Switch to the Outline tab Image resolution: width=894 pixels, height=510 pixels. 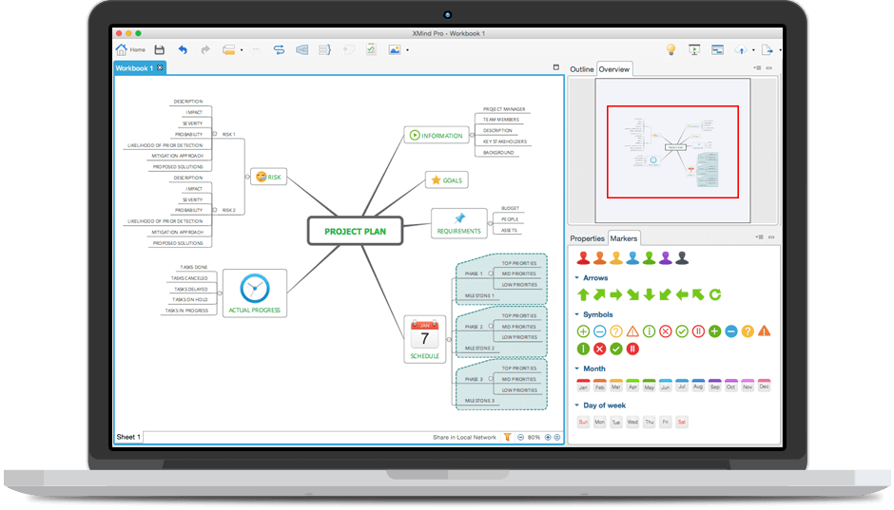pos(581,69)
